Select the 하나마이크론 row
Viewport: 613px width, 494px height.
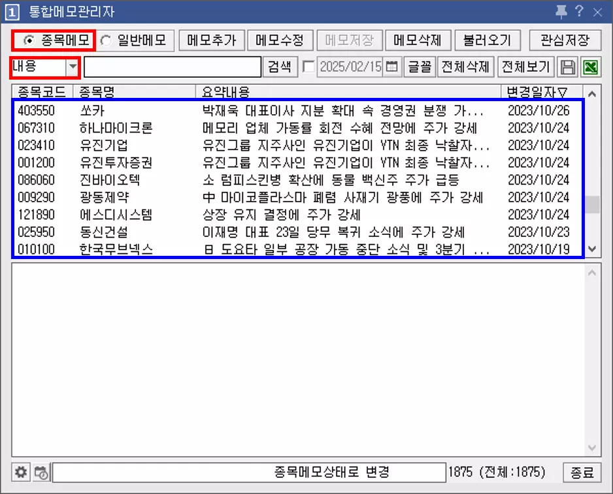(x=298, y=128)
